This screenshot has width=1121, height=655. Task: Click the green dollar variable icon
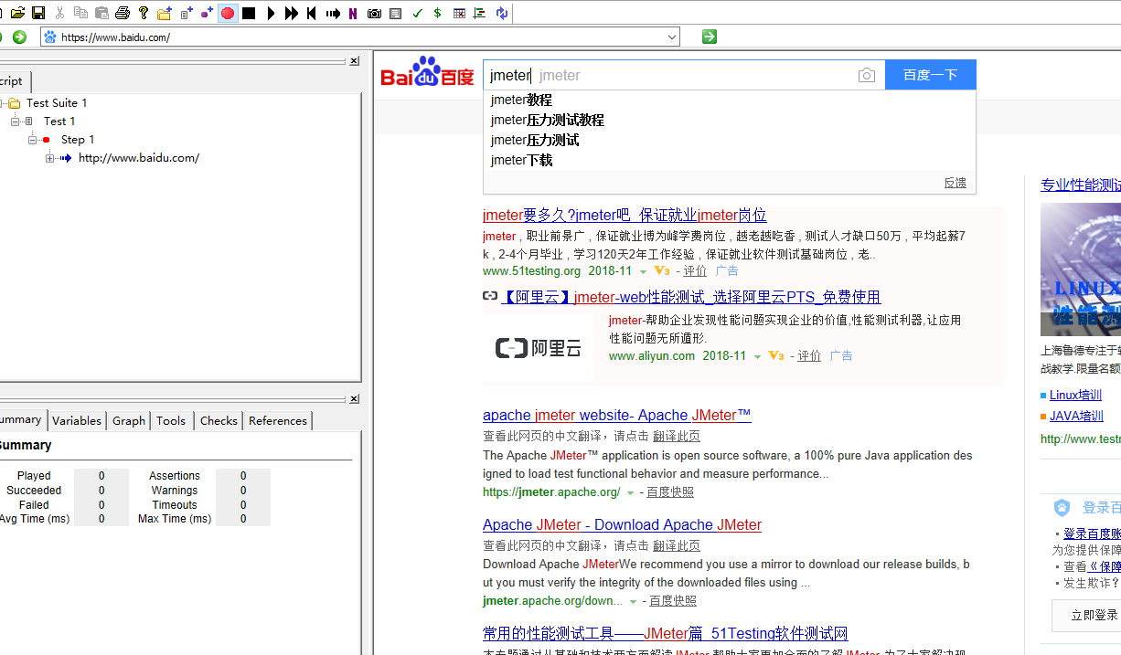coord(438,13)
